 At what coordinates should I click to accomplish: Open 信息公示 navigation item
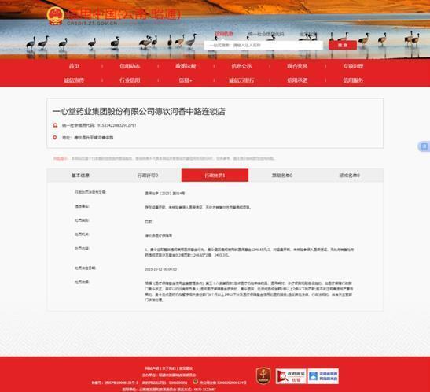click(x=241, y=66)
